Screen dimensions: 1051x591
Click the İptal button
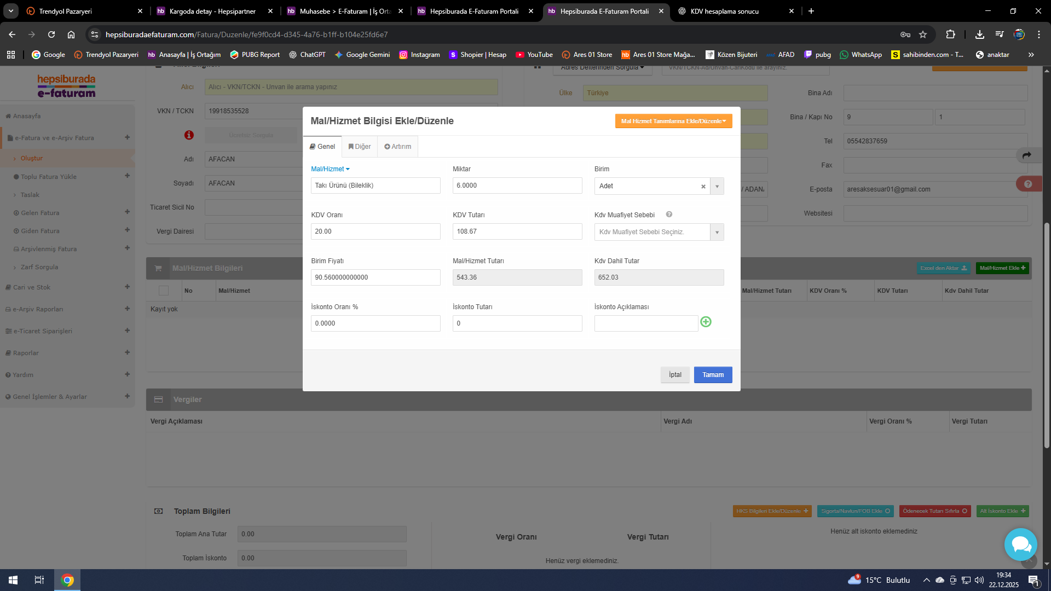[675, 375]
